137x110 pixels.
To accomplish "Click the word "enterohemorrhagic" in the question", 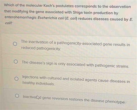I will click(x=21, y=17).
